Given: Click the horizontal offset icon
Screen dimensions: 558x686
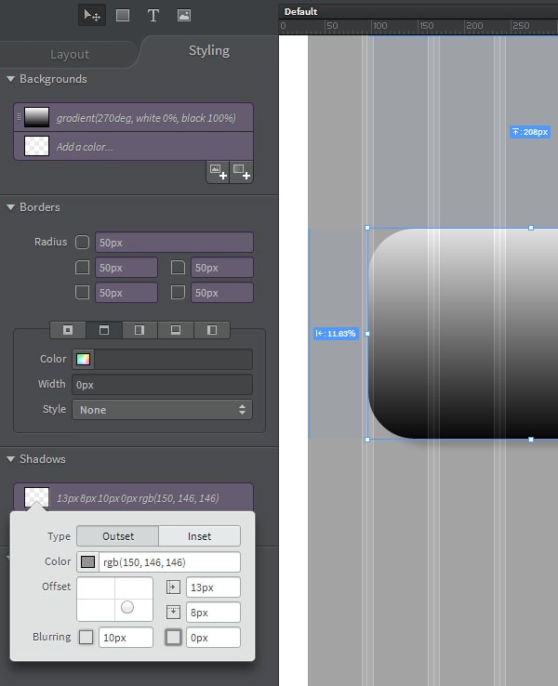Looking at the screenshot, I should pos(173,587).
